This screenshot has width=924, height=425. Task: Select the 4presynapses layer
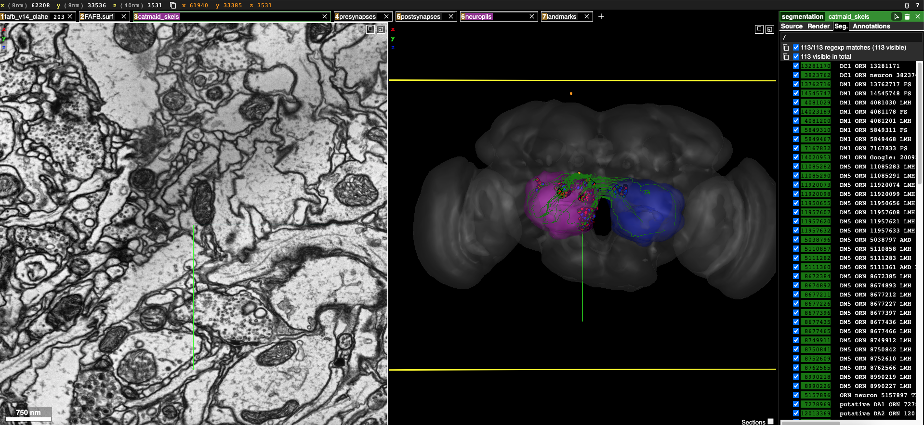[357, 16]
